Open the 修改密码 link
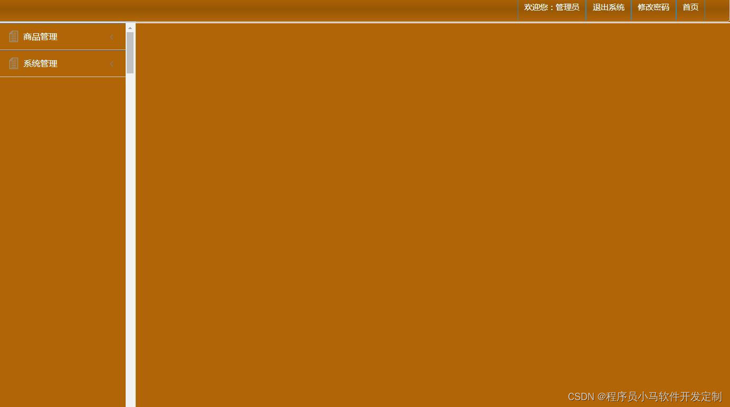730x407 pixels. pos(653,7)
